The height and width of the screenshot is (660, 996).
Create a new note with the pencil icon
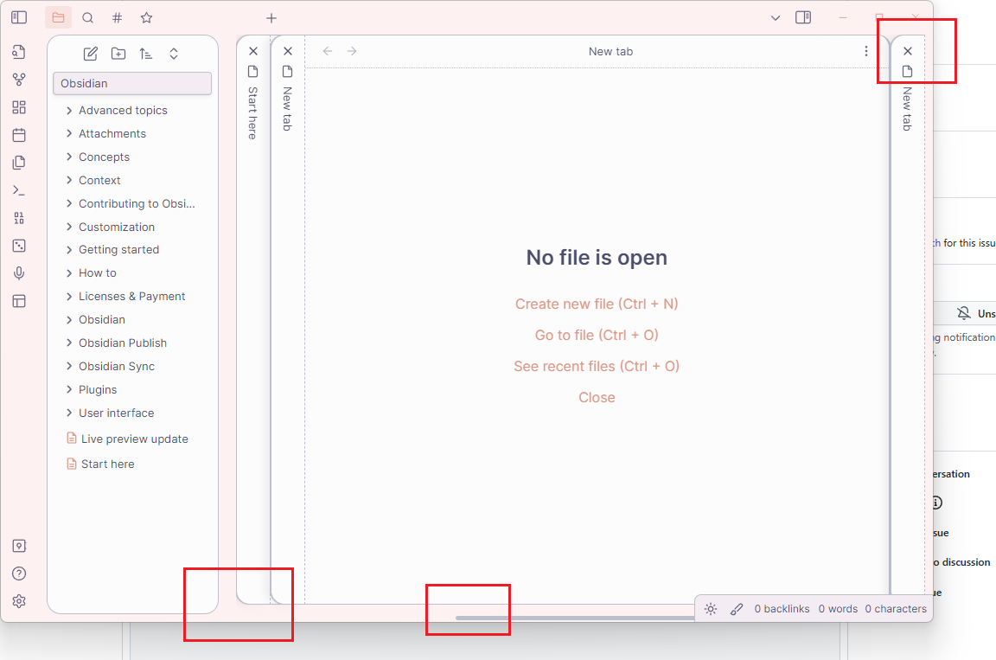tap(90, 54)
